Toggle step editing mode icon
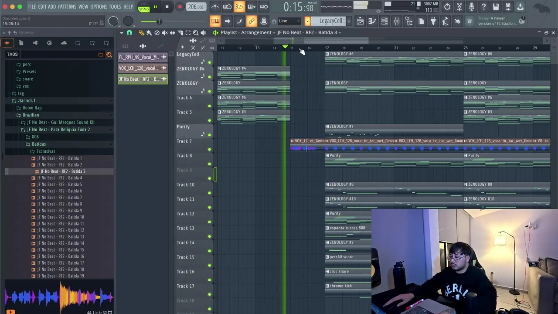558x314 pixels. tap(239, 21)
